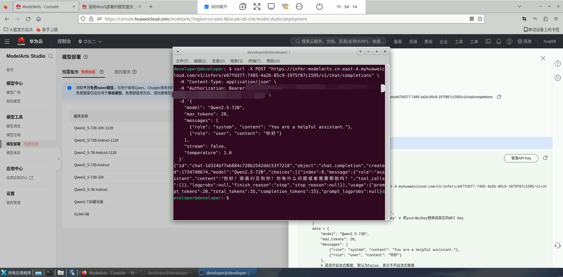Viewport: 563px width, 277px height.
Task: Open 模型压缩 in the sidebar
Action: tap(13, 135)
